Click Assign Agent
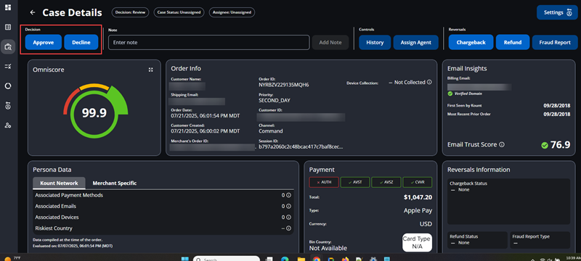 [x=415, y=43]
